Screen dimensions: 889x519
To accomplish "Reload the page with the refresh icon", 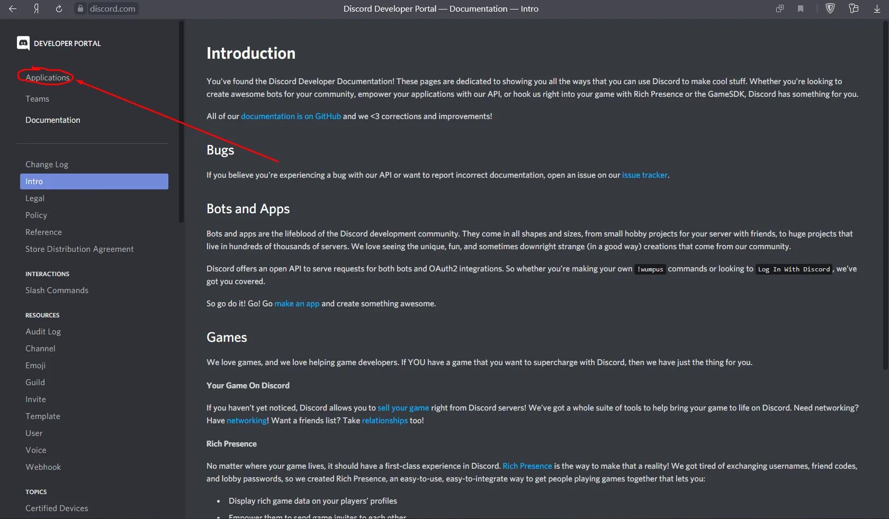I will 59,8.
